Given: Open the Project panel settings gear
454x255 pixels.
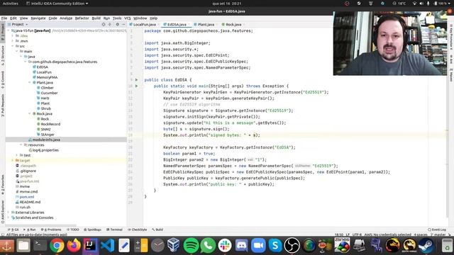Looking at the screenshot, I should (117, 25).
